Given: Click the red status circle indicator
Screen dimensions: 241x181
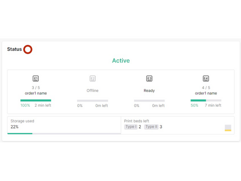Looking at the screenshot, I should 28,49.
